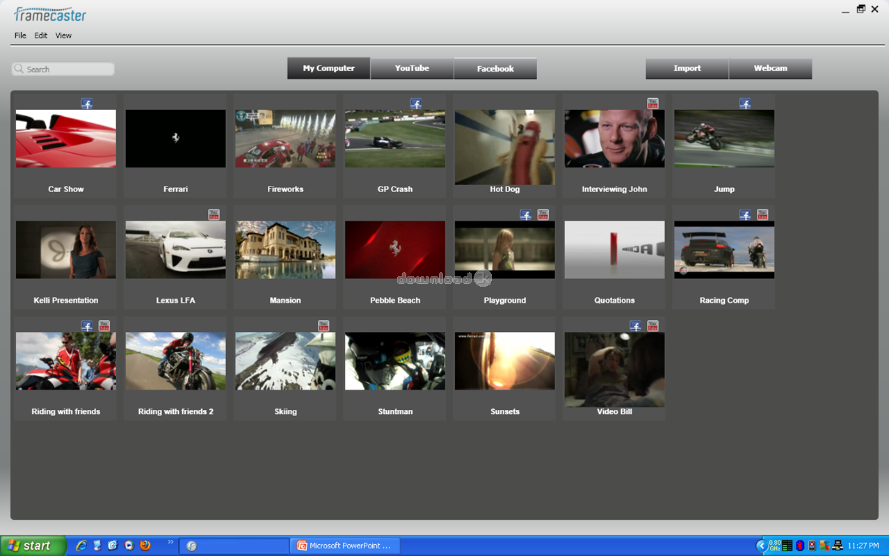Click the 'Mansion' title label
Viewport: 889px width, 556px height.
pos(285,301)
